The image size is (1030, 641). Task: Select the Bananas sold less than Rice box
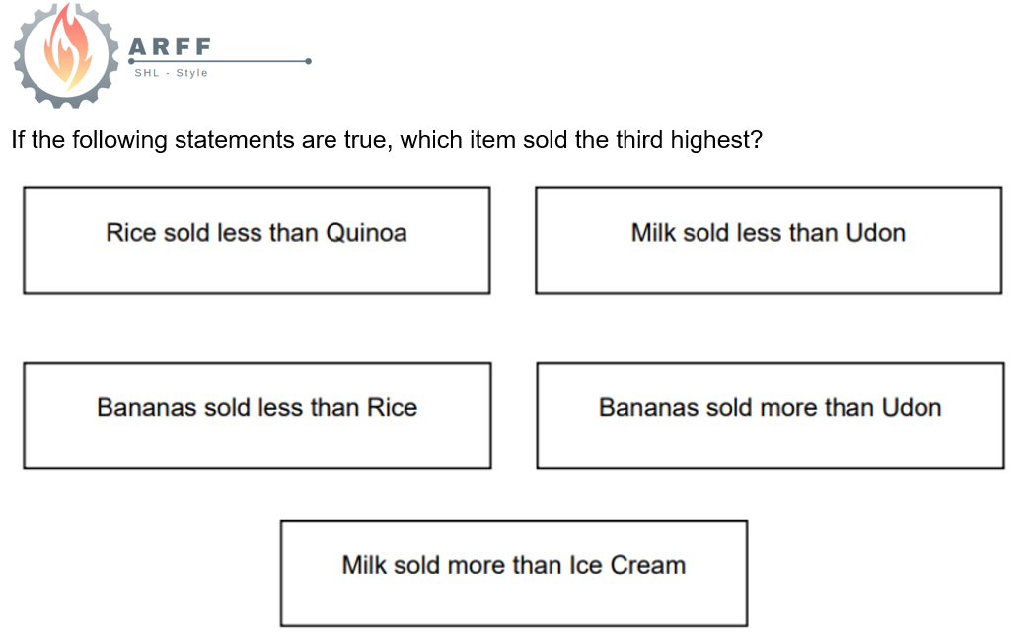coord(257,416)
